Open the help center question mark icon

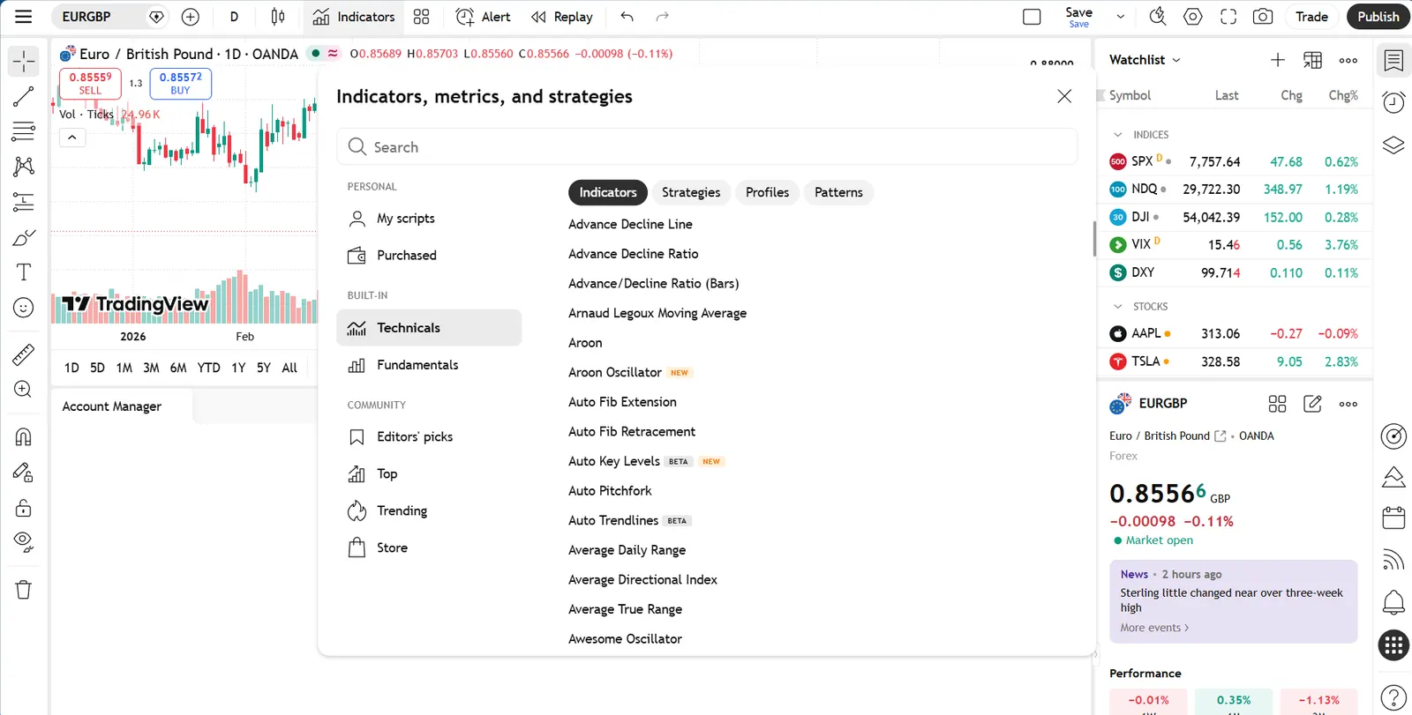1393,697
